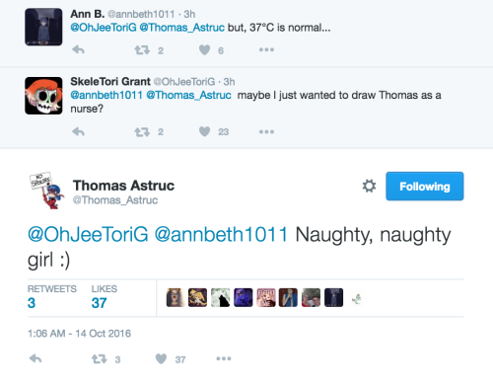This screenshot has height=388, width=493.
Task: Open more options on Thomas Astruc's tweet
Action: point(224,358)
